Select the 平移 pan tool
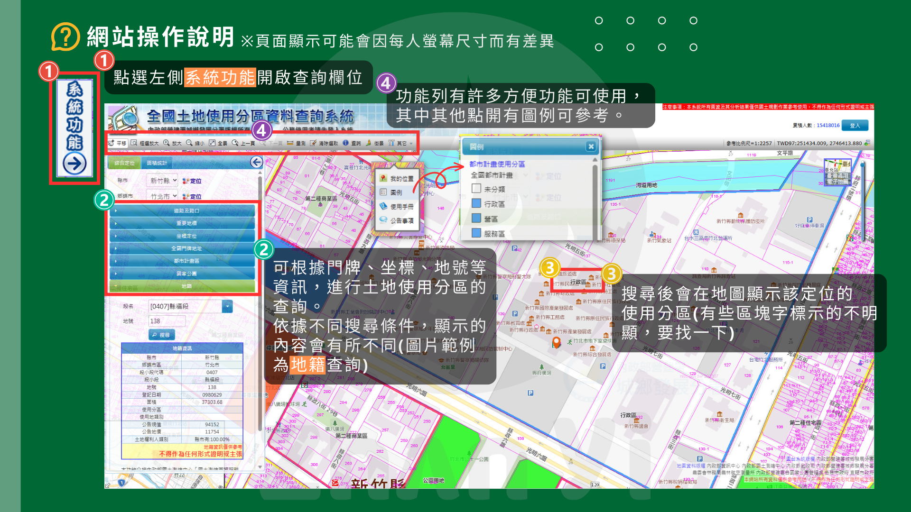 click(x=117, y=143)
